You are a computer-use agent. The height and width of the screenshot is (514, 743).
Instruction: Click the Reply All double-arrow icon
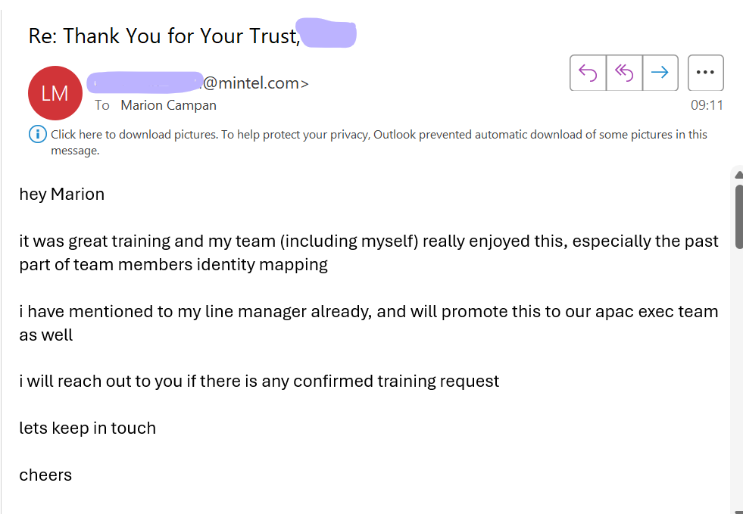[624, 73]
